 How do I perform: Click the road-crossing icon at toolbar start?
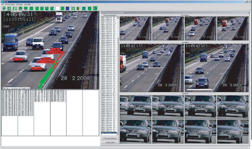click(4, 8)
